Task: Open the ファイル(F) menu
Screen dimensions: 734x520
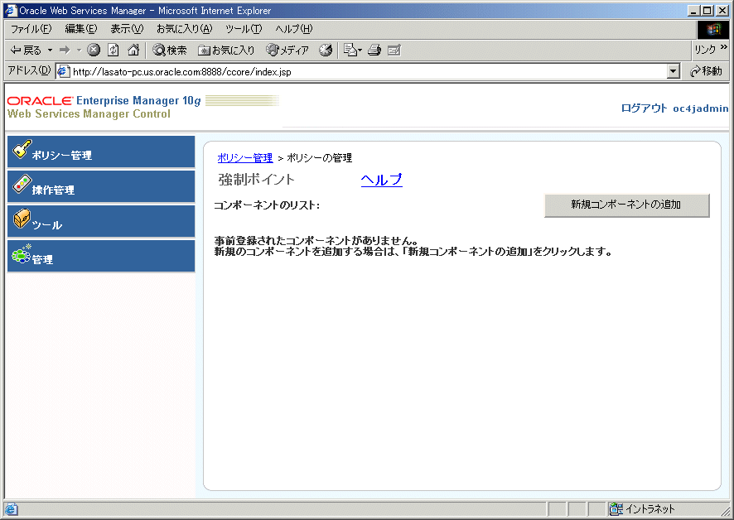Action: coord(31,29)
